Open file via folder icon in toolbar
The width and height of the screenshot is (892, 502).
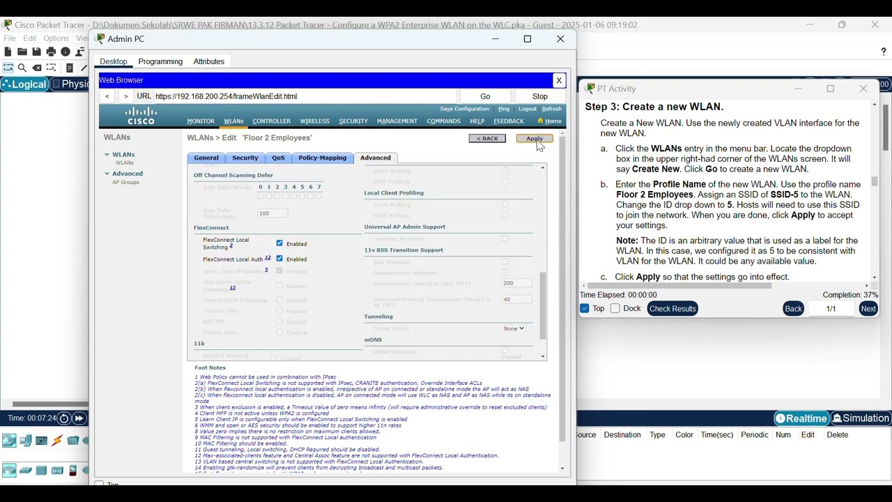click(x=22, y=52)
